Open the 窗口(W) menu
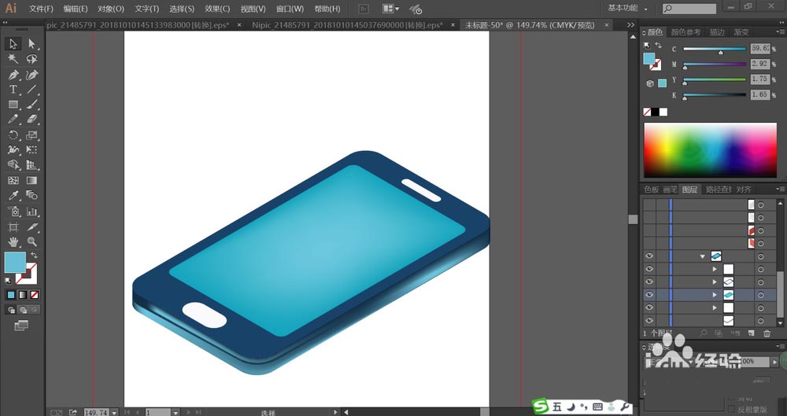This screenshot has height=416, width=787. (290, 9)
